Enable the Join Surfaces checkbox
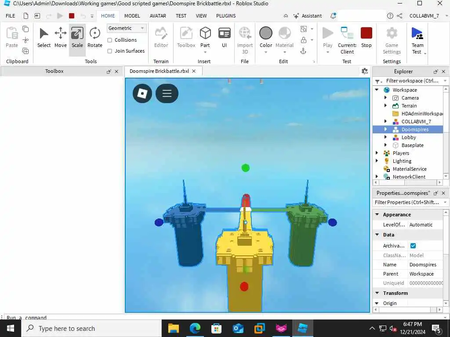The width and height of the screenshot is (450, 337). 109,51
